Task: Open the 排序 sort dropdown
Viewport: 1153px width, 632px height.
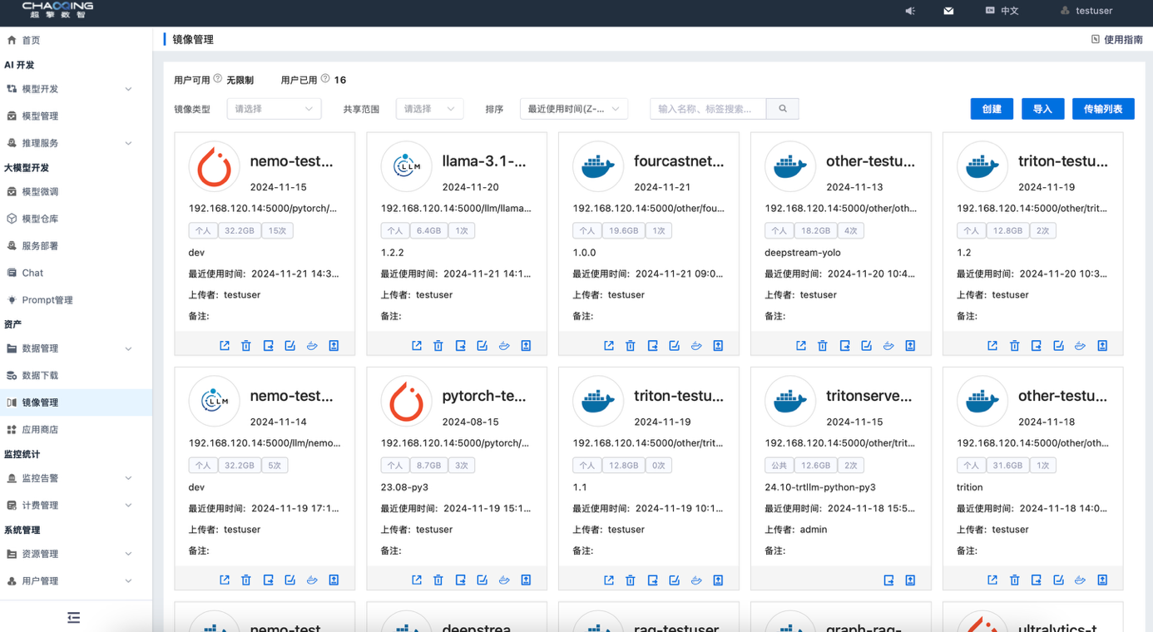Action: click(573, 109)
